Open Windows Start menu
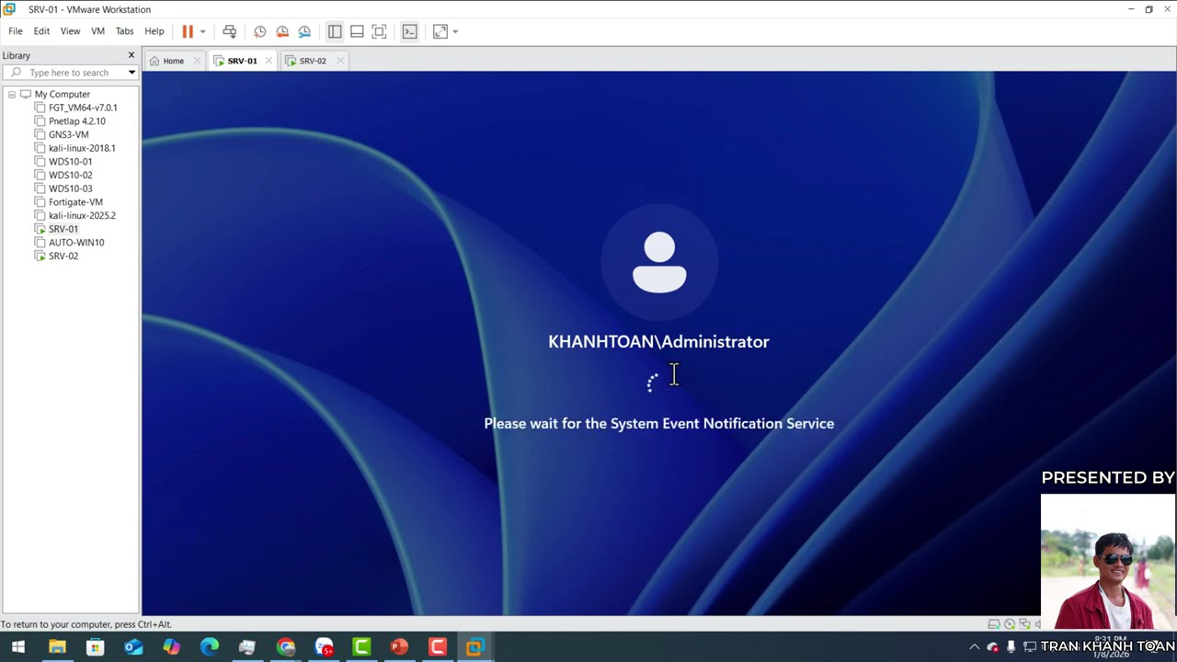This screenshot has height=662, width=1177. click(x=17, y=647)
